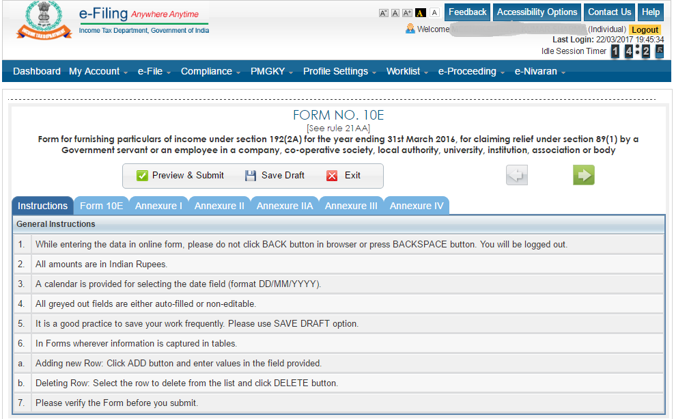This screenshot has height=419, width=674.
Task: Select the white standard A theme swatch
Action: [434, 12]
